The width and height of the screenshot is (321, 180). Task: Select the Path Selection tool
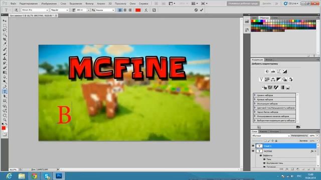point(5,96)
